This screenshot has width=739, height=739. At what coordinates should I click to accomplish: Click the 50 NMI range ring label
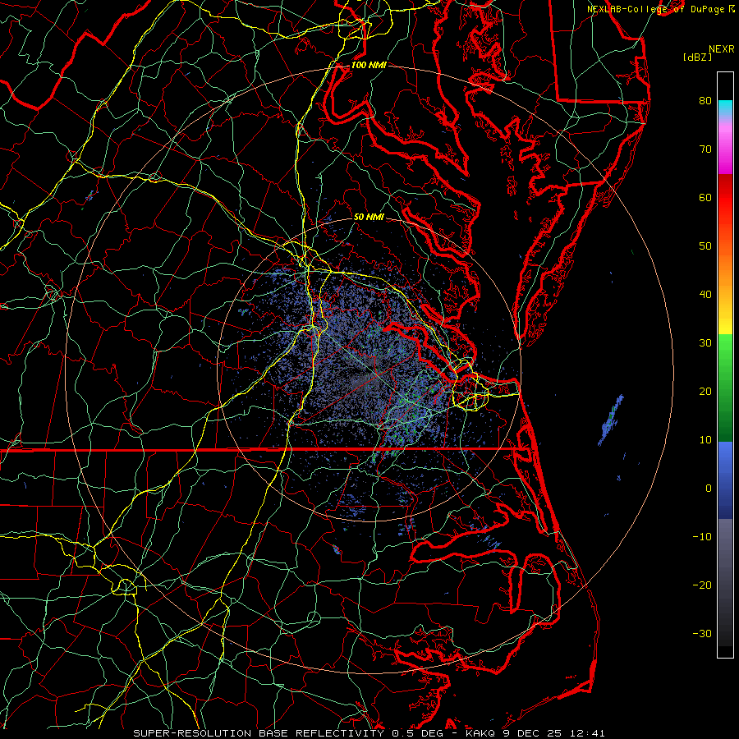tap(369, 218)
